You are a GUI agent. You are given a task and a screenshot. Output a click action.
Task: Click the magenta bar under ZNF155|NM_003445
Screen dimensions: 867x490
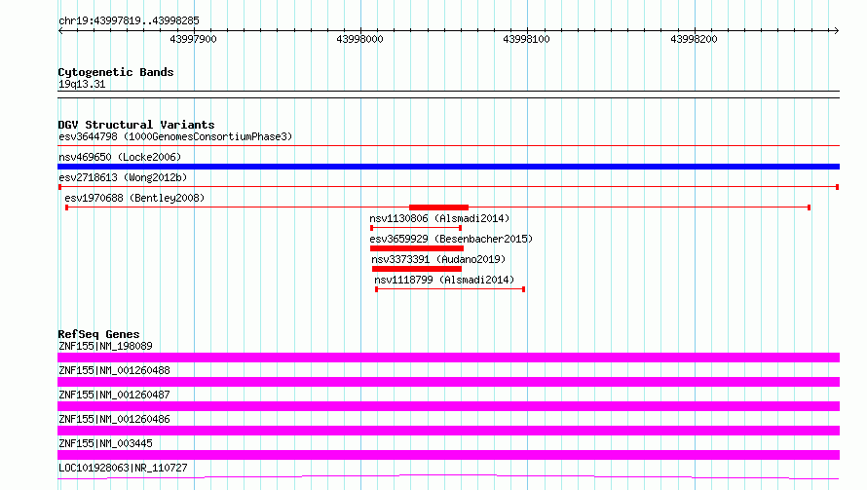[448, 455]
